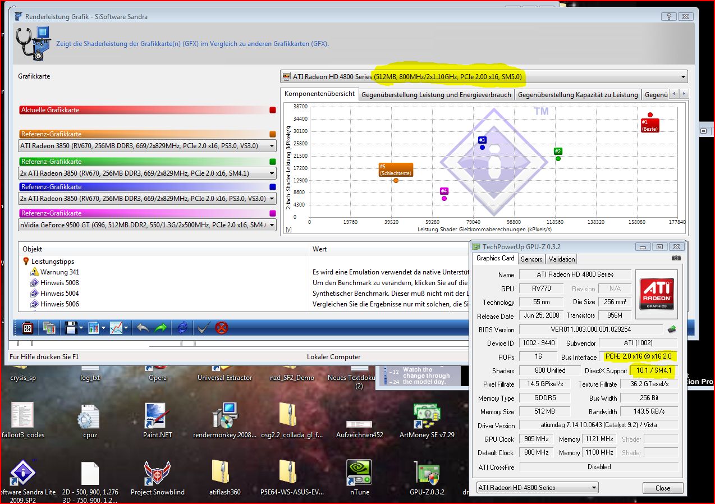The width and height of the screenshot is (715, 504).
Task: Click the #5 (Schlechteste) chart data label
Action: pos(396,169)
